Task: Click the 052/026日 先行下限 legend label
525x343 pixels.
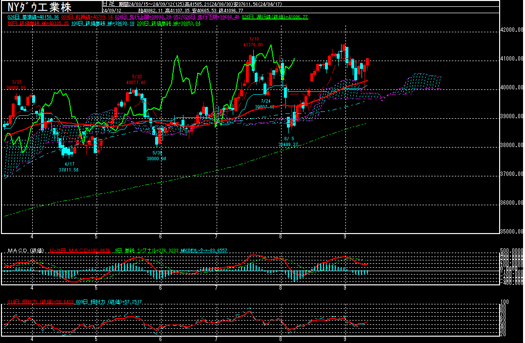Action: (x=206, y=17)
